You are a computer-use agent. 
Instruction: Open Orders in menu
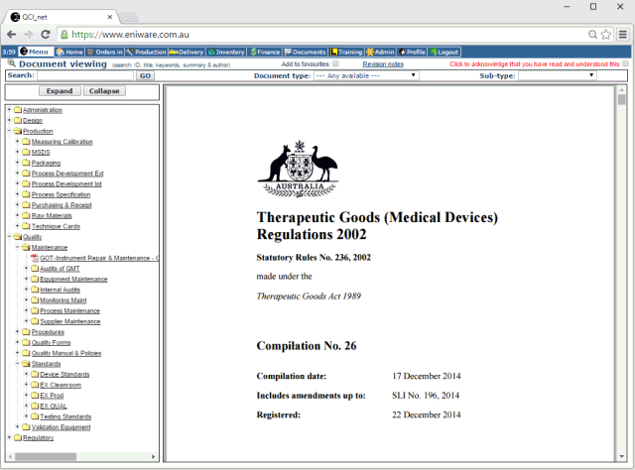pos(104,52)
